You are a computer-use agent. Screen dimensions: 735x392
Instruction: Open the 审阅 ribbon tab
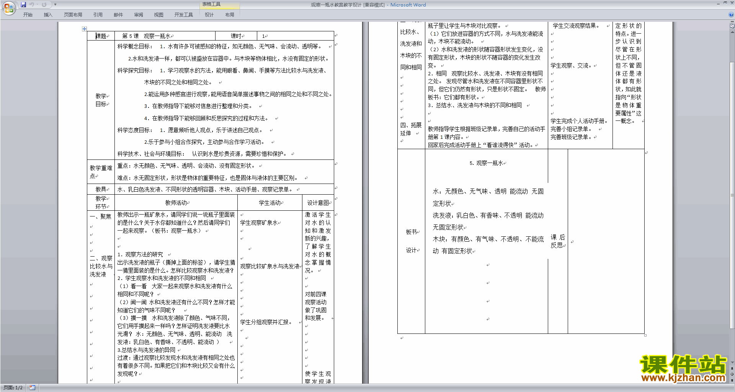(139, 15)
